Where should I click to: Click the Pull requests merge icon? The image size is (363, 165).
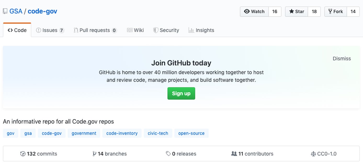pos(76,30)
